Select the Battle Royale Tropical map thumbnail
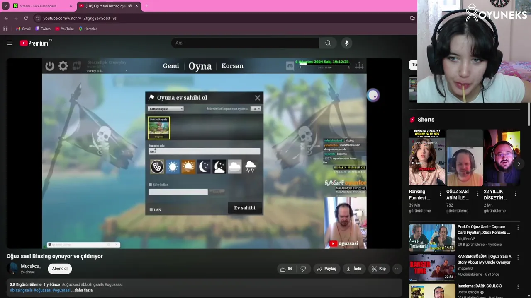The width and height of the screenshot is (531, 298). tap(159, 128)
